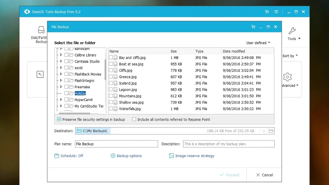Check the Camtasia Studio folder checkbox
The height and width of the screenshot is (185, 329).
click(66, 61)
